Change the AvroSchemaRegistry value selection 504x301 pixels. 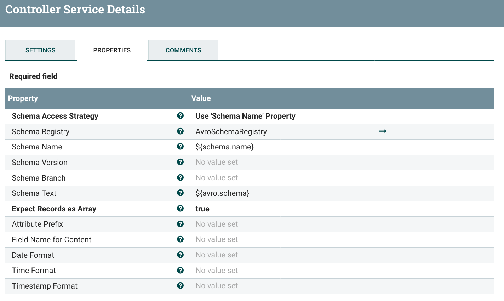(280, 132)
